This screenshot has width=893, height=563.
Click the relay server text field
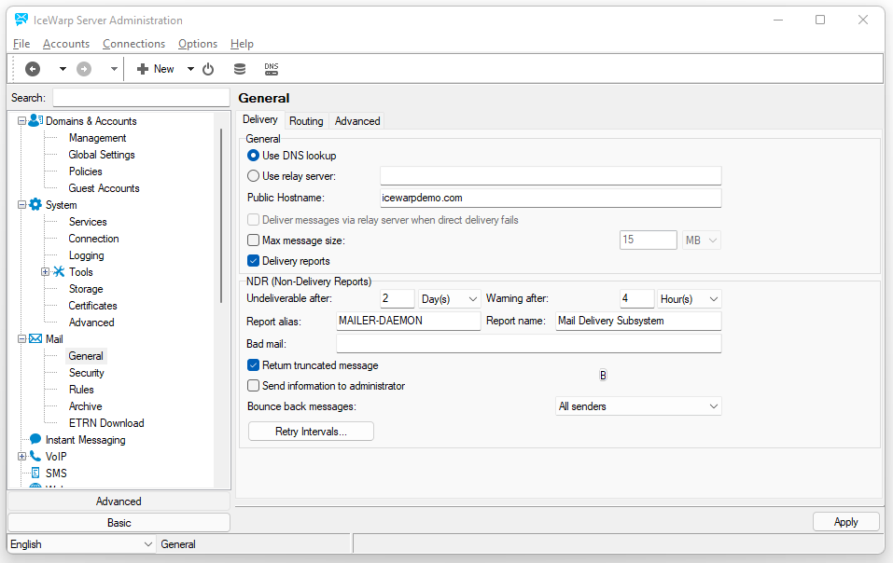(551, 176)
